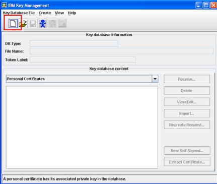The image size is (217, 184).
Task: Click the New Self-Signed... button
Action: (187, 151)
